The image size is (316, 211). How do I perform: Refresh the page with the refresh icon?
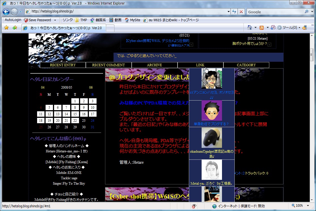point(234,12)
